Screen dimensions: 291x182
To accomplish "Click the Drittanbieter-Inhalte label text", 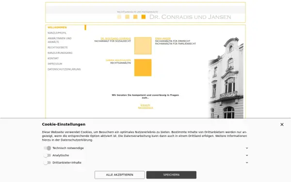I will click(x=67, y=163).
